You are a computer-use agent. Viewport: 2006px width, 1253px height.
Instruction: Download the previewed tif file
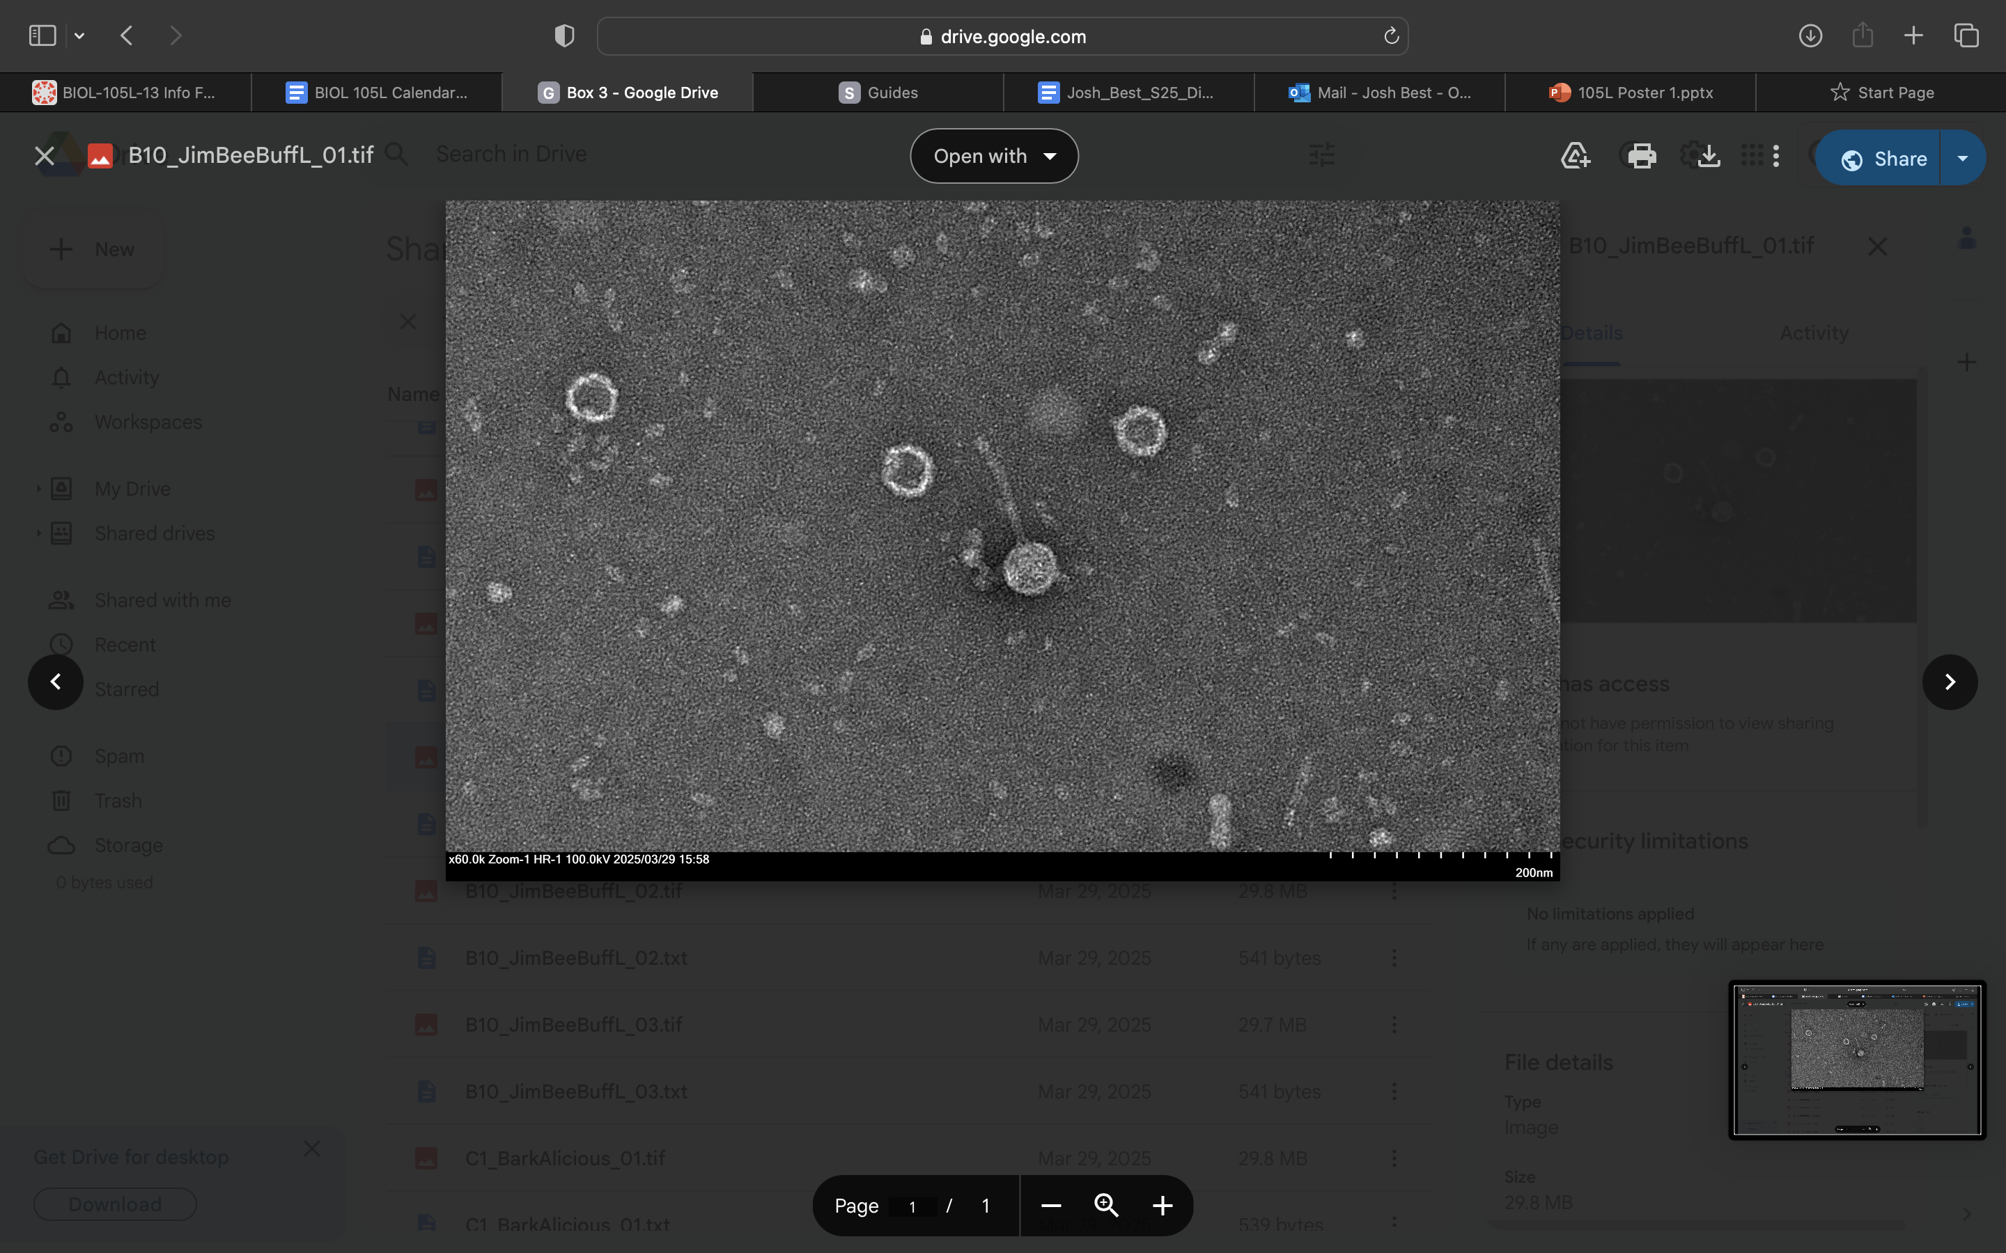1709,156
